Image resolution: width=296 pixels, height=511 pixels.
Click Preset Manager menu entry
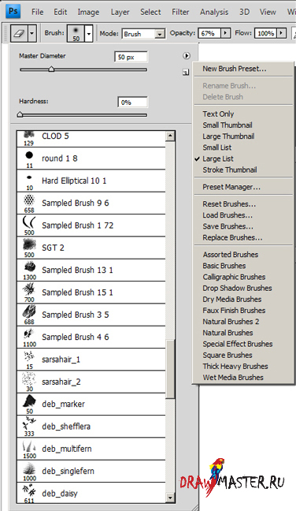point(231,187)
